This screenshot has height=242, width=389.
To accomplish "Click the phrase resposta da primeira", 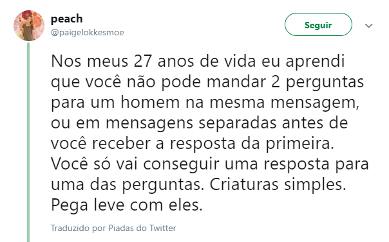I will (x=252, y=144).
